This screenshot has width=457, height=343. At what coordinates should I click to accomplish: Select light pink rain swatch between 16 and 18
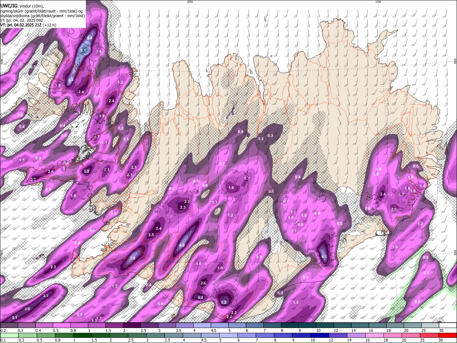click(x=375, y=335)
